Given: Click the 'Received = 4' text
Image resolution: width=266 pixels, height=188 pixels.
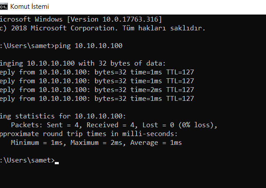Looking at the screenshot, I should click(110, 125).
